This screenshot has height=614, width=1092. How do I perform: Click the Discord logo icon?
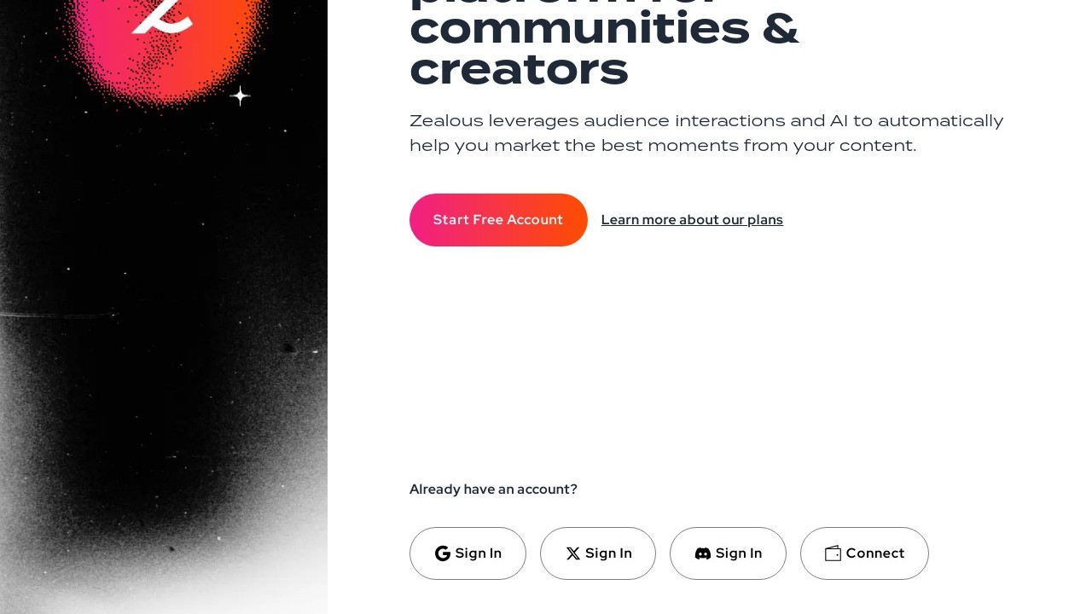703,553
